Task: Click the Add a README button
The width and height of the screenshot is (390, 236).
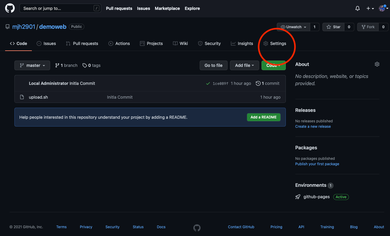Action: point(264,117)
